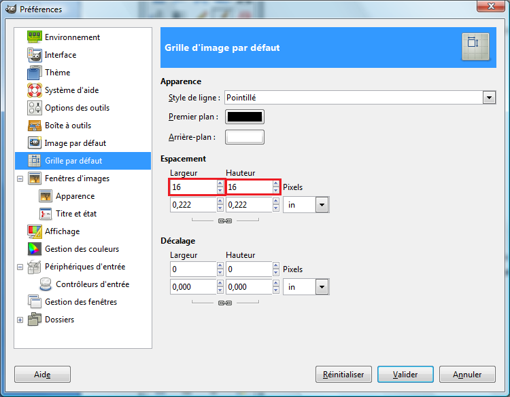510x397 pixels.
Task: Expand the Dossiers tree node
Action: 20,320
